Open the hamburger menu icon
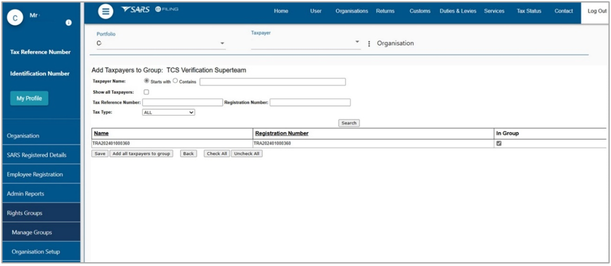Image resolution: width=611 pixels, height=266 pixels. pyautogui.click(x=105, y=12)
